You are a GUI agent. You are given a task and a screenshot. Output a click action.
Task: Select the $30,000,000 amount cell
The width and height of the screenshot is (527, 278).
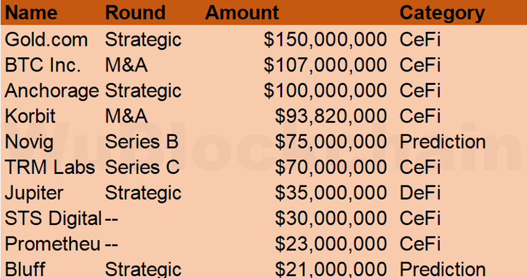(x=330, y=218)
